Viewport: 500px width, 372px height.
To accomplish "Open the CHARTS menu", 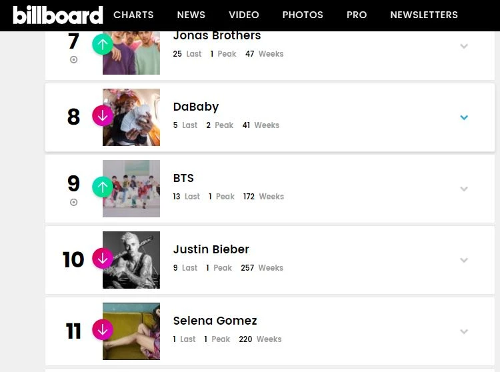I will coord(133,15).
